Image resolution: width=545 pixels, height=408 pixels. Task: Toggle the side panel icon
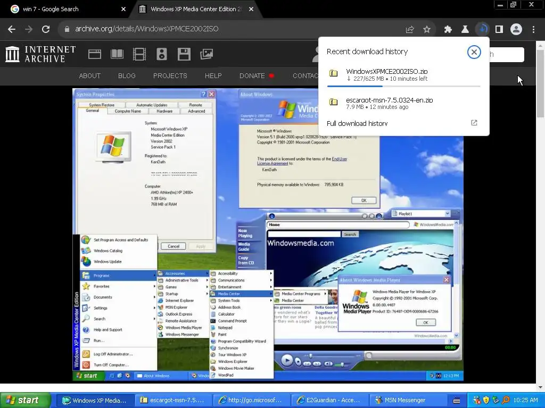499,30
